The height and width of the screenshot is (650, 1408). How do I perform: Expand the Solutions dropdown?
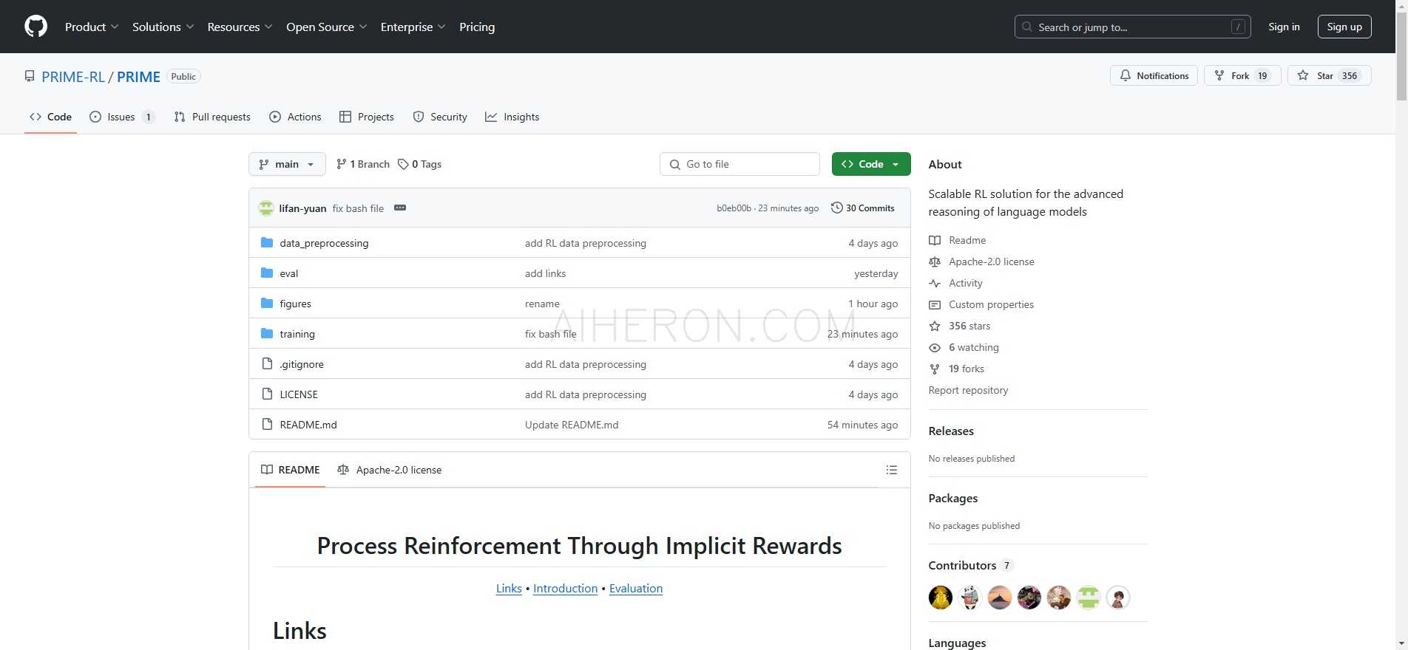click(163, 27)
